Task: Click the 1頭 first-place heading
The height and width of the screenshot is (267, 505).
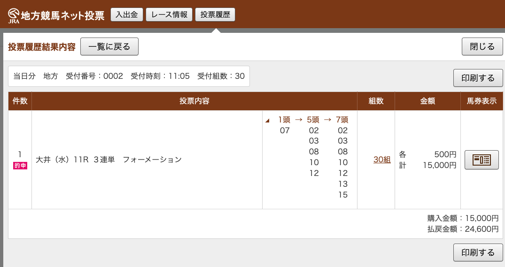Action: 284,120
